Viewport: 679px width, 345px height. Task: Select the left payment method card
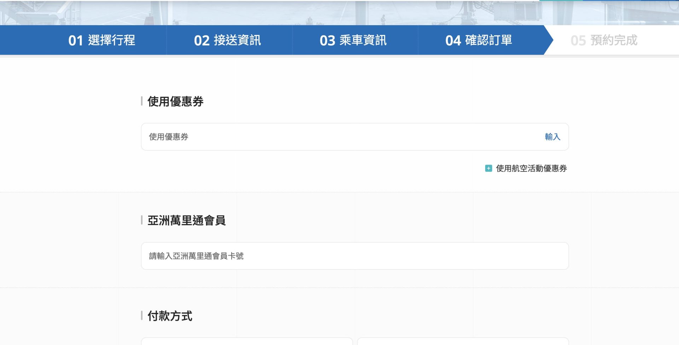247,341
